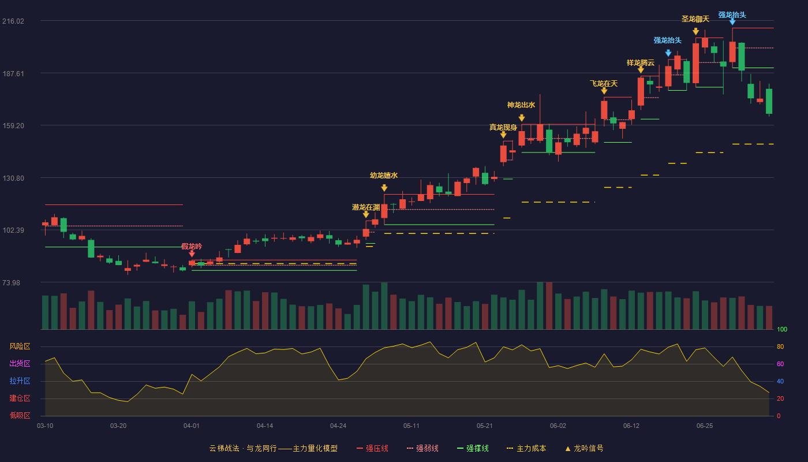Viewport: 808px width, 462px height.
Task: Click the 出货区 zone label
Action: pos(20,364)
